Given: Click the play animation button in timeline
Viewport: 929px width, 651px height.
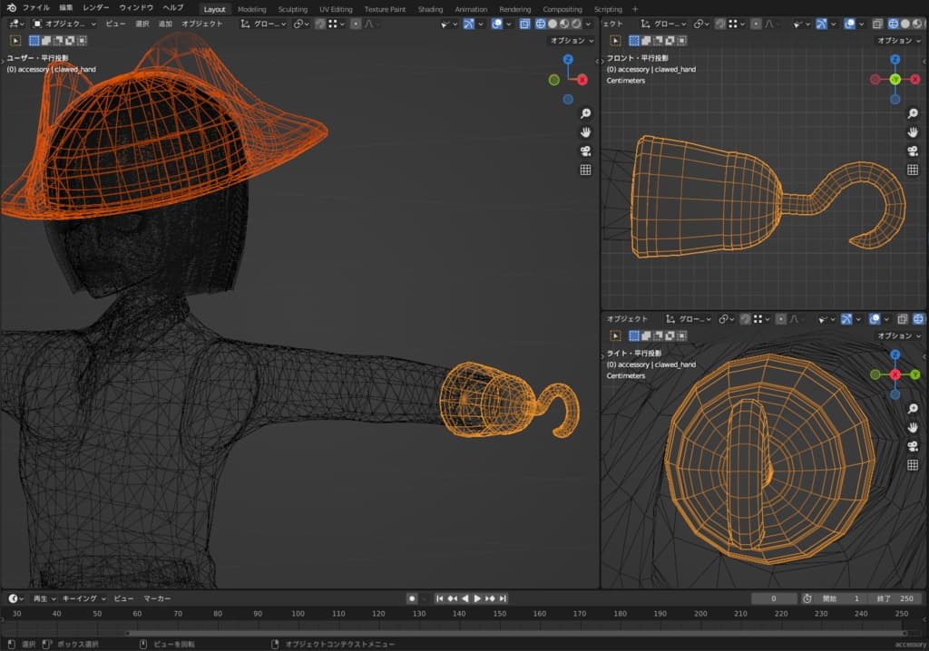Looking at the screenshot, I should [x=477, y=598].
